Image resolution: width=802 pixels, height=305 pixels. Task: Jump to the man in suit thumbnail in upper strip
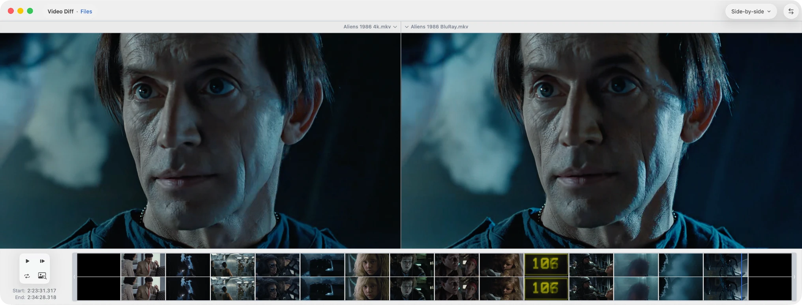pyautogui.click(x=143, y=265)
